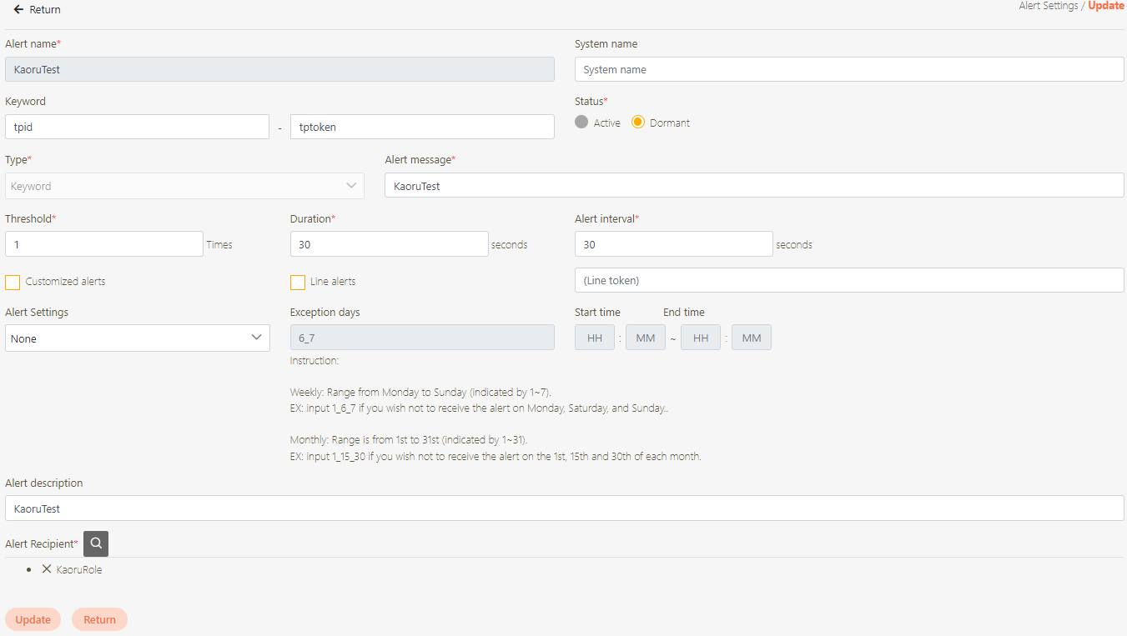Image resolution: width=1127 pixels, height=636 pixels.
Task: Click the tptoken keyword field
Action: (422, 127)
